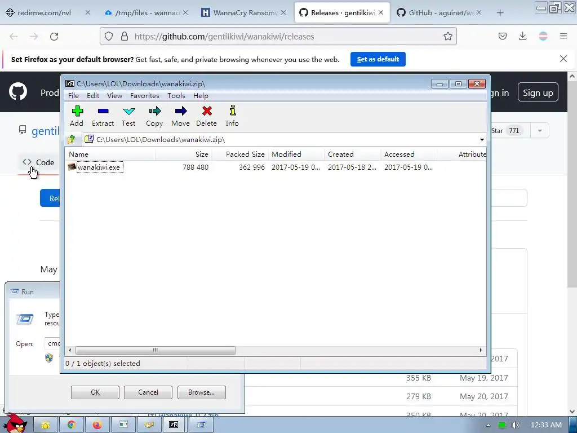The width and height of the screenshot is (577, 433).
Task: Open the Favorites menu in 7-Zip
Action: tap(145, 96)
